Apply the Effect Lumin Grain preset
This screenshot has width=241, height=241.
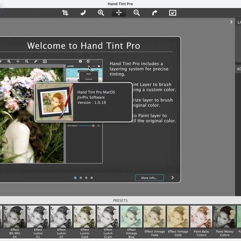[x=108, y=222]
